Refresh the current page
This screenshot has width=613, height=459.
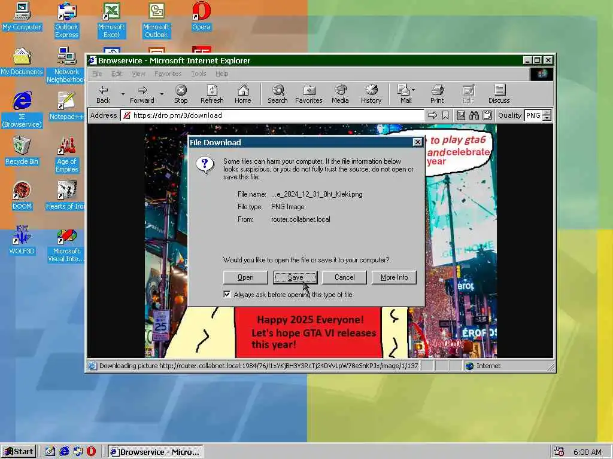coord(212,94)
